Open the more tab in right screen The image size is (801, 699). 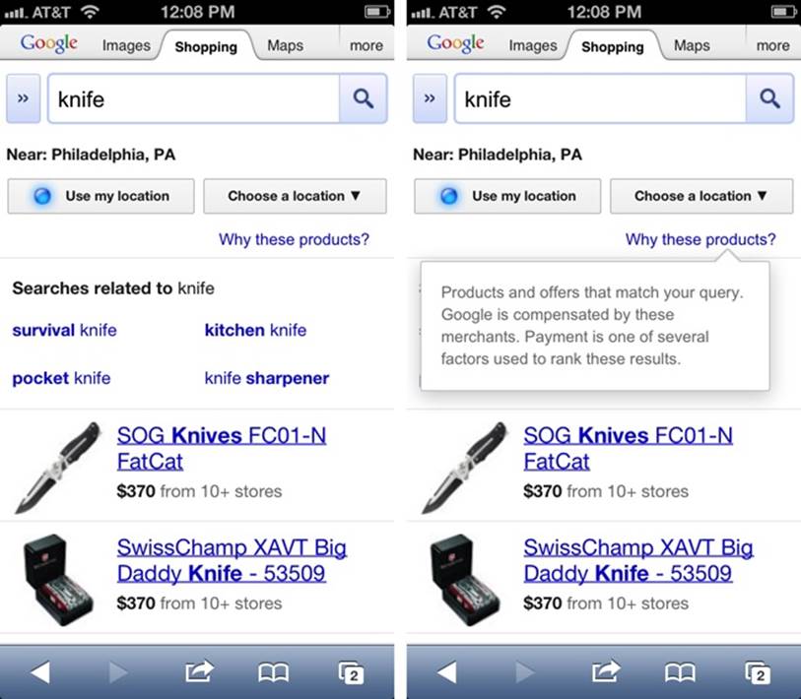[772, 45]
